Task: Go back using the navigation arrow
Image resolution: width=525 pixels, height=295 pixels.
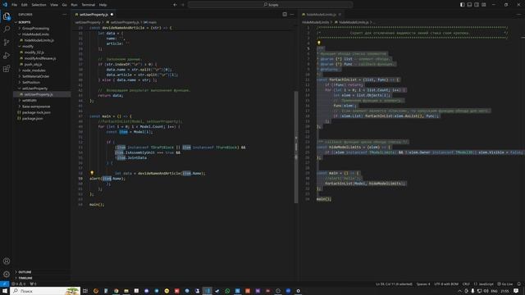Action: click(175, 5)
